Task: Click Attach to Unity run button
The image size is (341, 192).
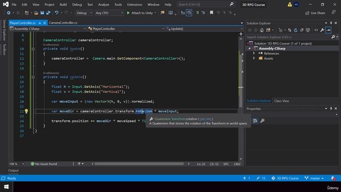Action: pyautogui.click(x=140, y=13)
